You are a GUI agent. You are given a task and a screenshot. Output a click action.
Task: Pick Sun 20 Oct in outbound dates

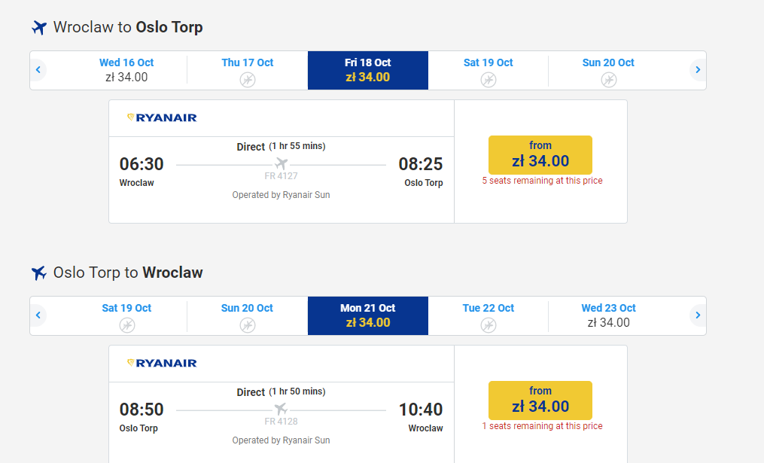[x=609, y=70]
